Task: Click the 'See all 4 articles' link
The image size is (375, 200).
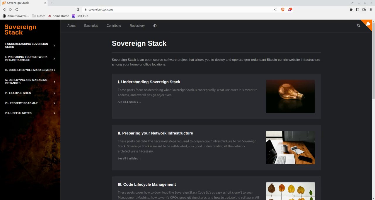Action: tap(129, 102)
